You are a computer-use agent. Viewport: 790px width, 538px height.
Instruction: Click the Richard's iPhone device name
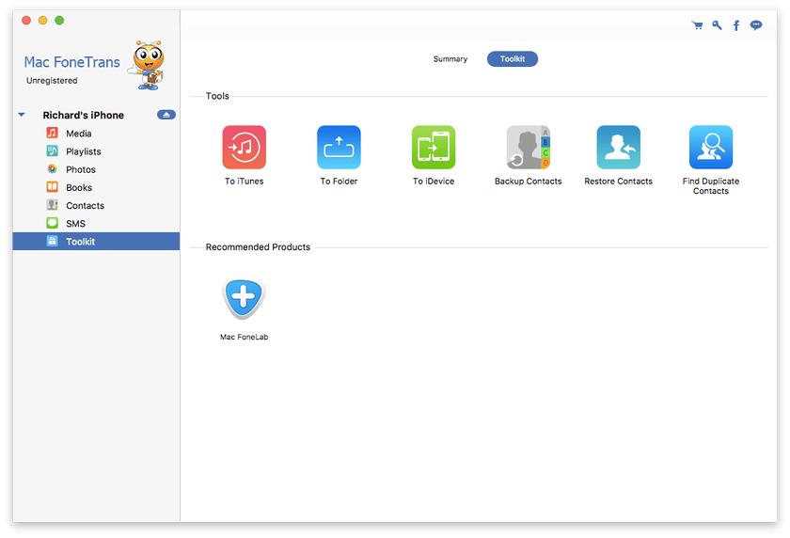pyautogui.click(x=83, y=115)
